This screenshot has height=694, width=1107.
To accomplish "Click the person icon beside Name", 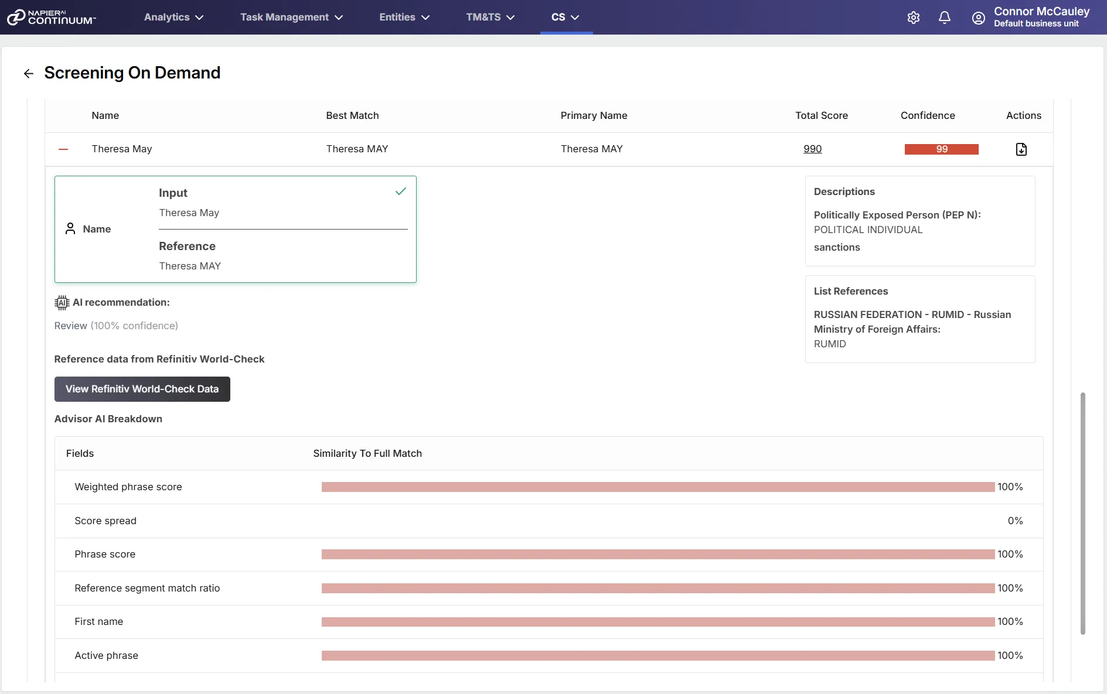I will (x=70, y=228).
